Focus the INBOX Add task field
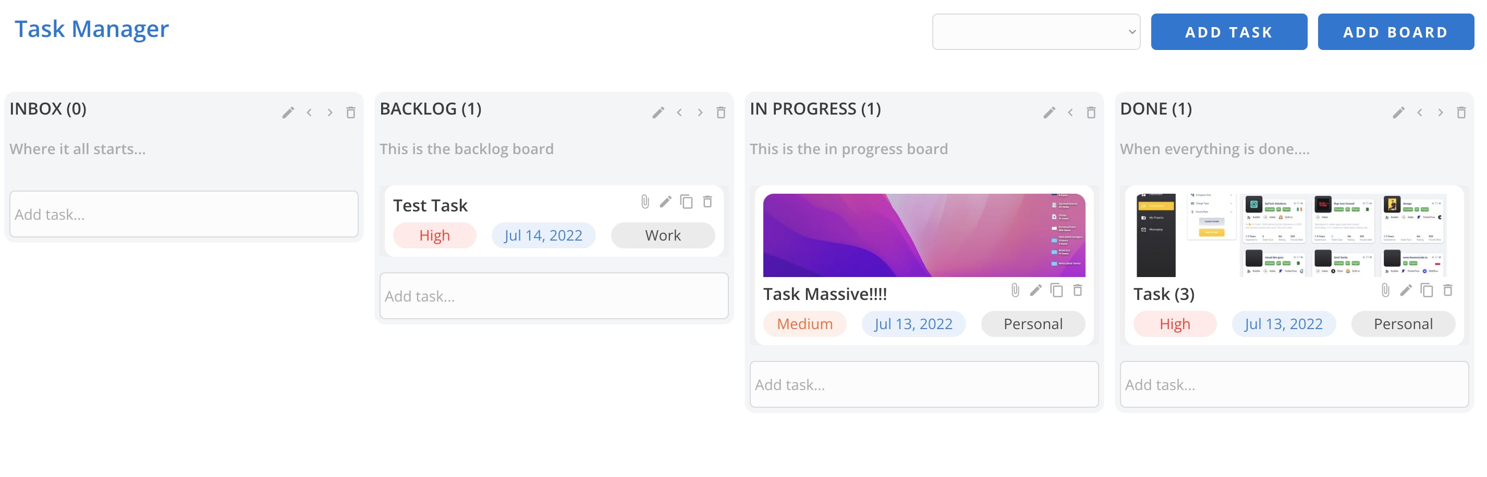1487x477 pixels. point(184,215)
